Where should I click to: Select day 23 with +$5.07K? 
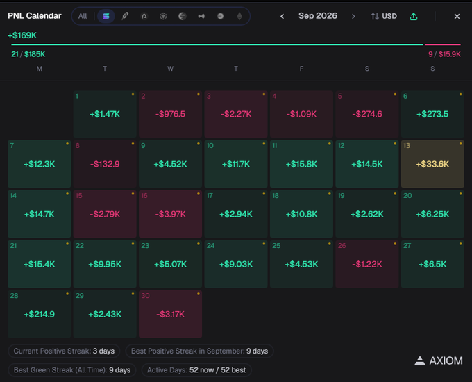(x=170, y=264)
